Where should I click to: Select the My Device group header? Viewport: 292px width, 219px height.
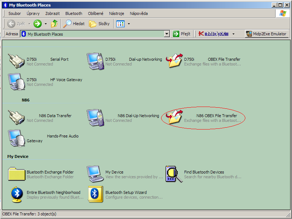(x=18, y=156)
